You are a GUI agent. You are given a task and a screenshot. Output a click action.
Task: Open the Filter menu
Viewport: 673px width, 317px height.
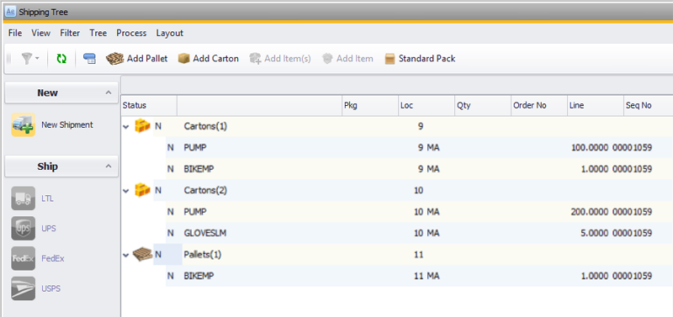pyautogui.click(x=70, y=33)
